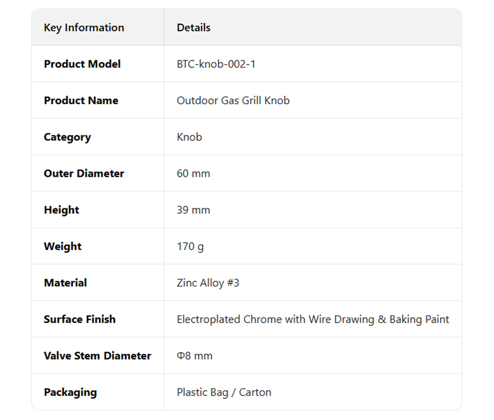Click the 170 g weight value

pyautogui.click(x=190, y=247)
